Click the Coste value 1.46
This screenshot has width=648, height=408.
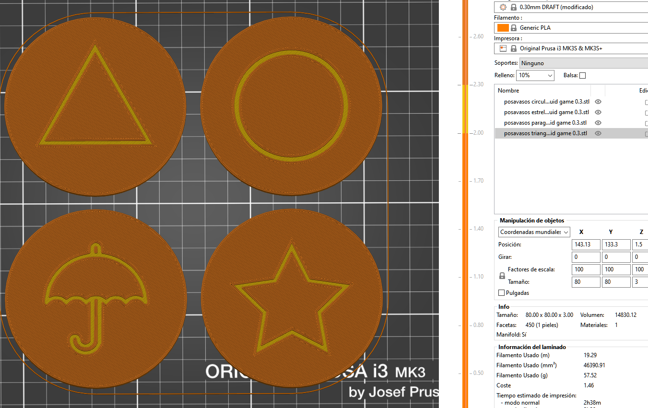coord(589,385)
